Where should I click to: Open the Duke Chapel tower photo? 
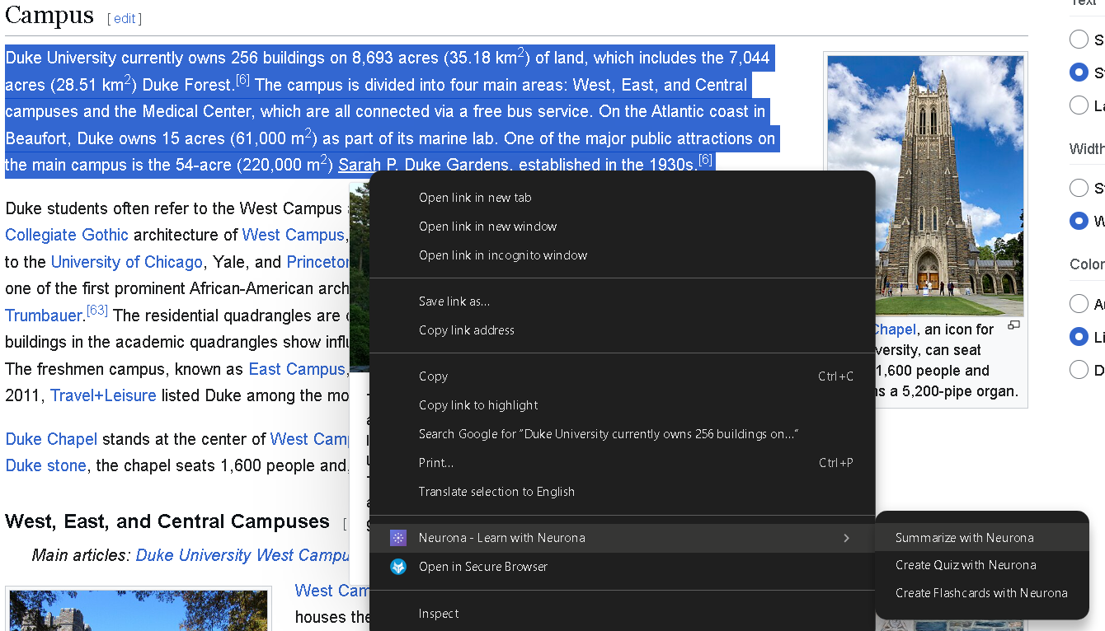925,185
